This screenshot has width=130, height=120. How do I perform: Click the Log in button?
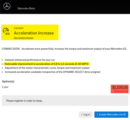(86, 115)
